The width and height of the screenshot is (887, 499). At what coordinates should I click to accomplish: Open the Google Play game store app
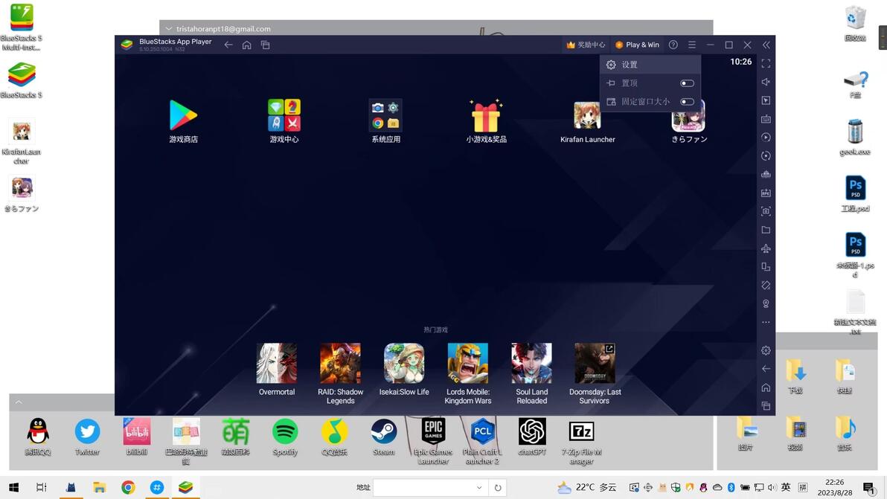coord(183,115)
